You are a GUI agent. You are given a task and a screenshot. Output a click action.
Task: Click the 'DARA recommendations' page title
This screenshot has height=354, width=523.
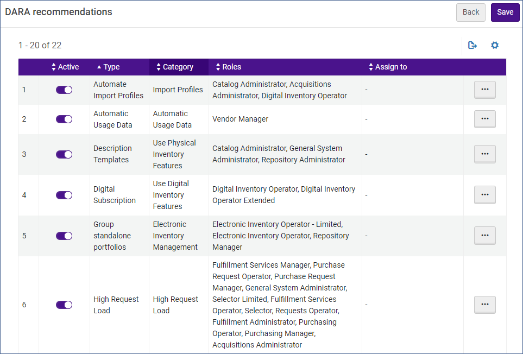(x=59, y=12)
